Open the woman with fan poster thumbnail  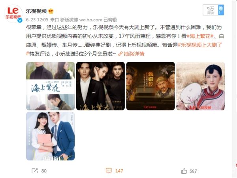tap(200, 86)
